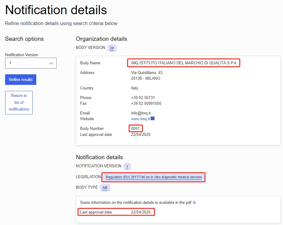Screen dimensions: 283x225
Task: Click the country value Italy
Action: click(135, 88)
